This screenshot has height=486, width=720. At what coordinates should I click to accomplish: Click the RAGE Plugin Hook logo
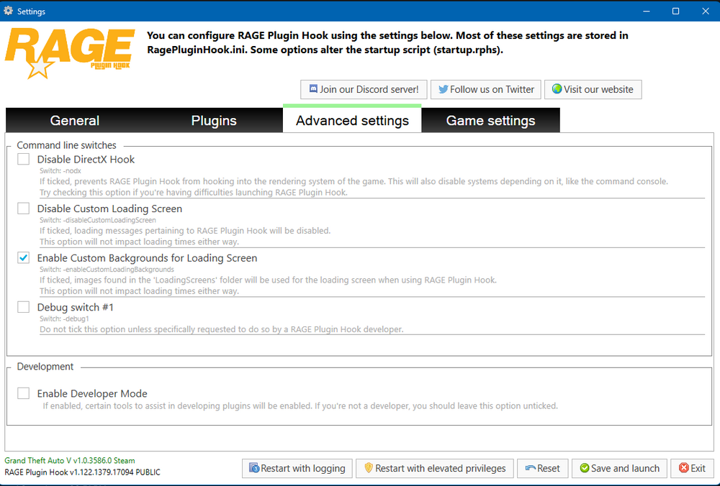[x=70, y=52]
